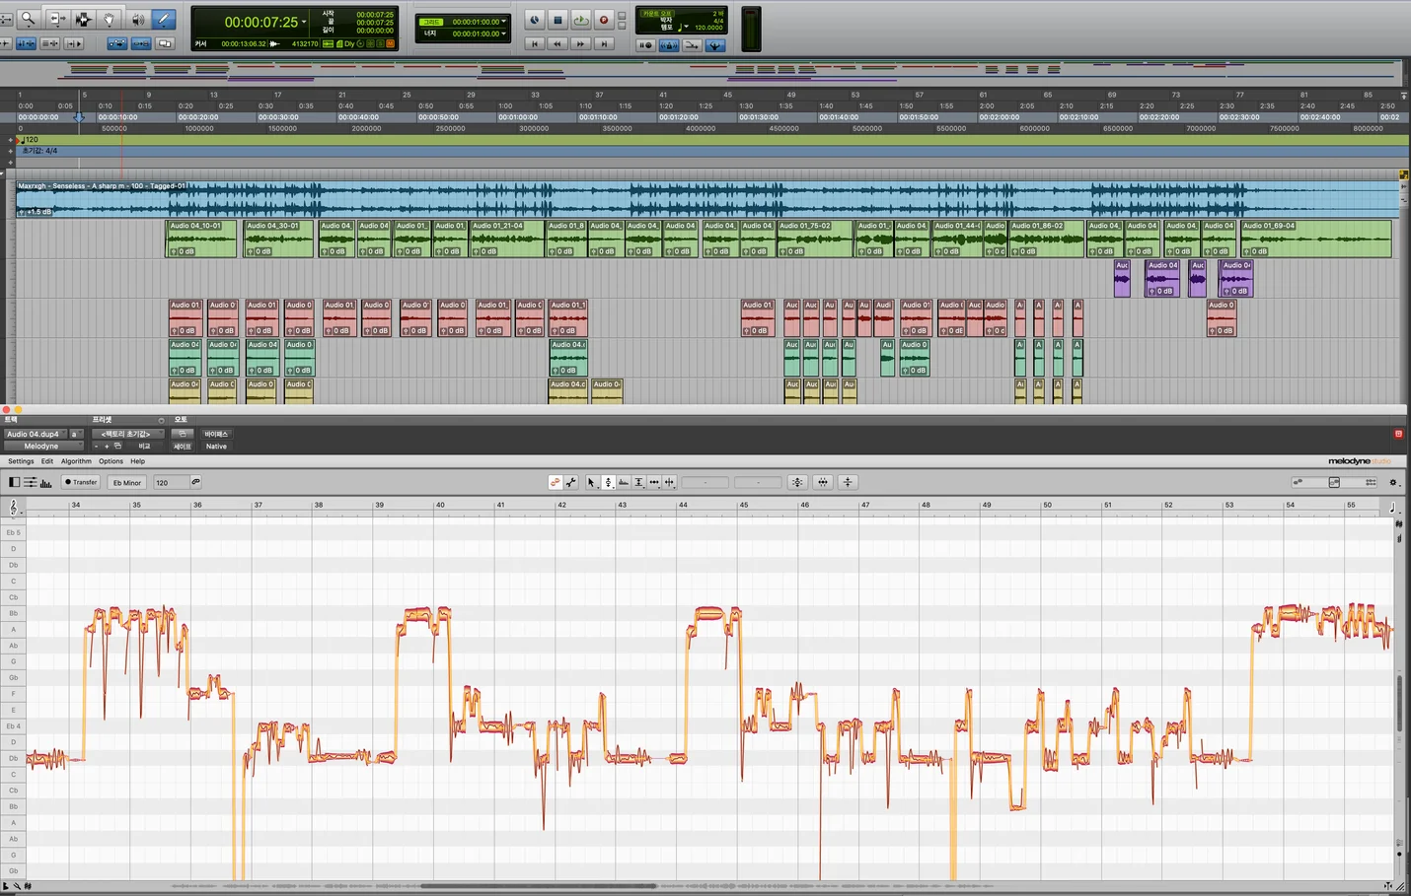Viewport: 1411px width, 896px height.
Task: Open Melodyne time grid note dropdown
Action: 1392,507
